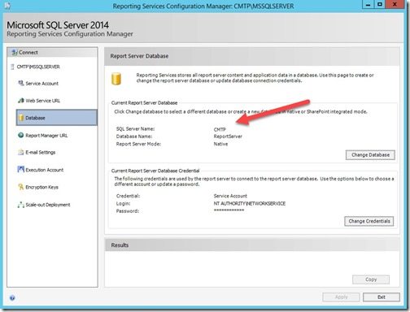The width and height of the screenshot is (410, 312).
Task: Click the Report Manager URL globe icon
Action: point(21,135)
